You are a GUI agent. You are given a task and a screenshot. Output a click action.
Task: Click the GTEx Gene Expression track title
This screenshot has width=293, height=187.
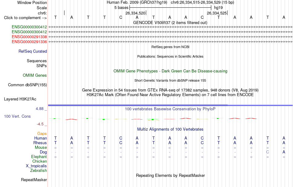point(170,90)
